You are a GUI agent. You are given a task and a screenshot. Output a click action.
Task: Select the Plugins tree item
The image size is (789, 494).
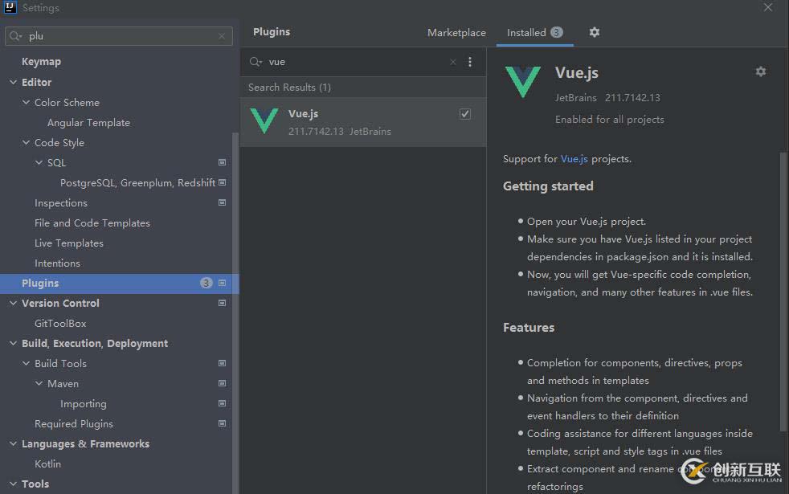pyautogui.click(x=119, y=284)
